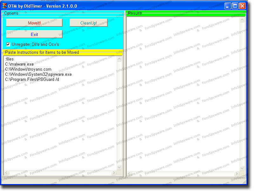The height and width of the screenshot is (191, 254).
Task: Run the CleanUp! button
Action: (89, 23)
